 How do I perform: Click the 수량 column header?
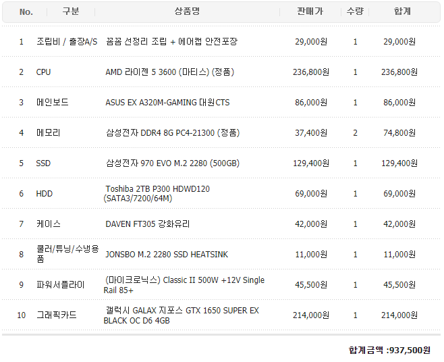[355, 11]
